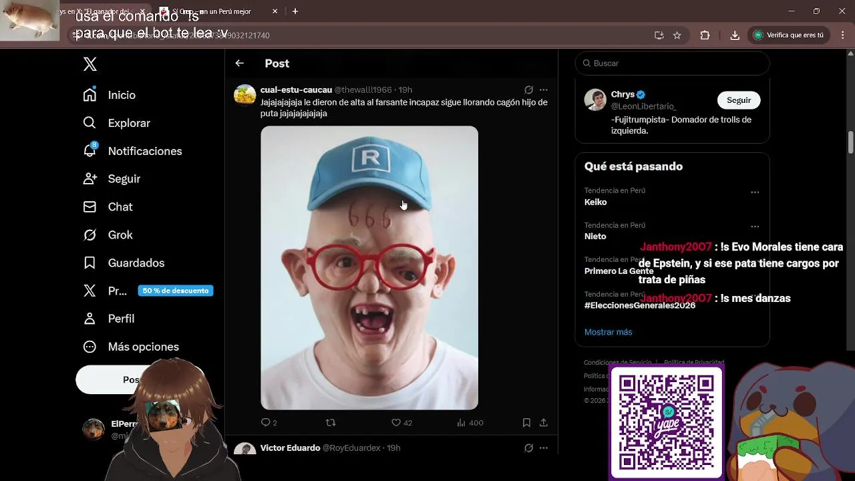Image resolution: width=855 pixels, height=481 pixels.
Task: Open the Keiko trend
Action: (x=596, y=202)
